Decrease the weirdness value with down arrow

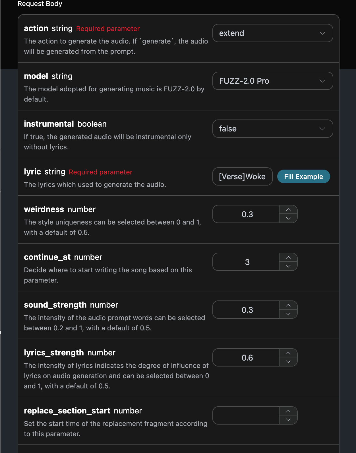tap(288, 218)
